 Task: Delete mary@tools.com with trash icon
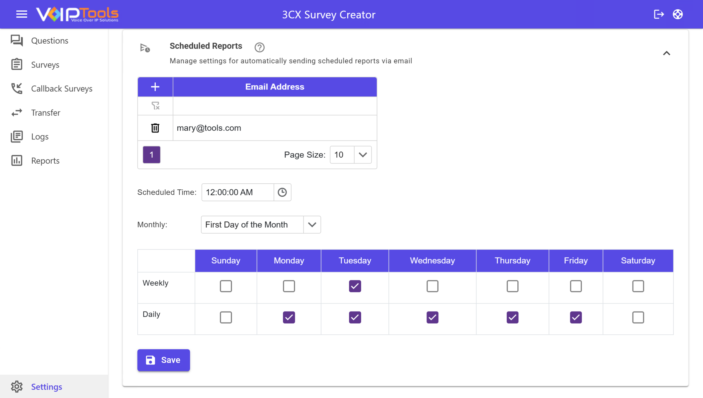click(x=155, y=128)
